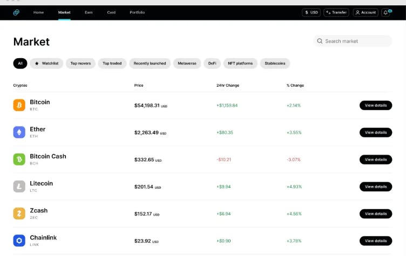Click the % Change column header
The height and width of the screenshot is (256, 406).
point(295,85)
